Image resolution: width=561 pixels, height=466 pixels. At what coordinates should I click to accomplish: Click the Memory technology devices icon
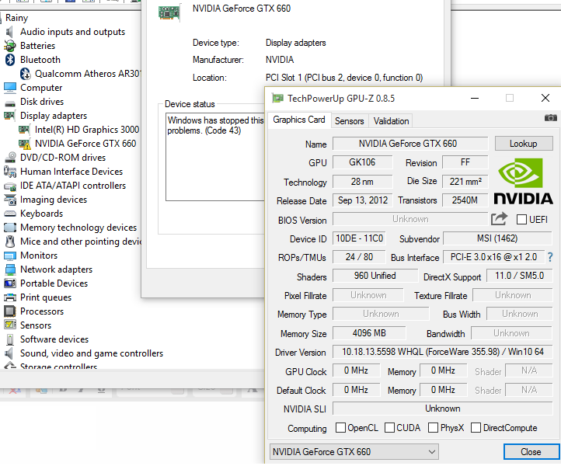point(9,228)
